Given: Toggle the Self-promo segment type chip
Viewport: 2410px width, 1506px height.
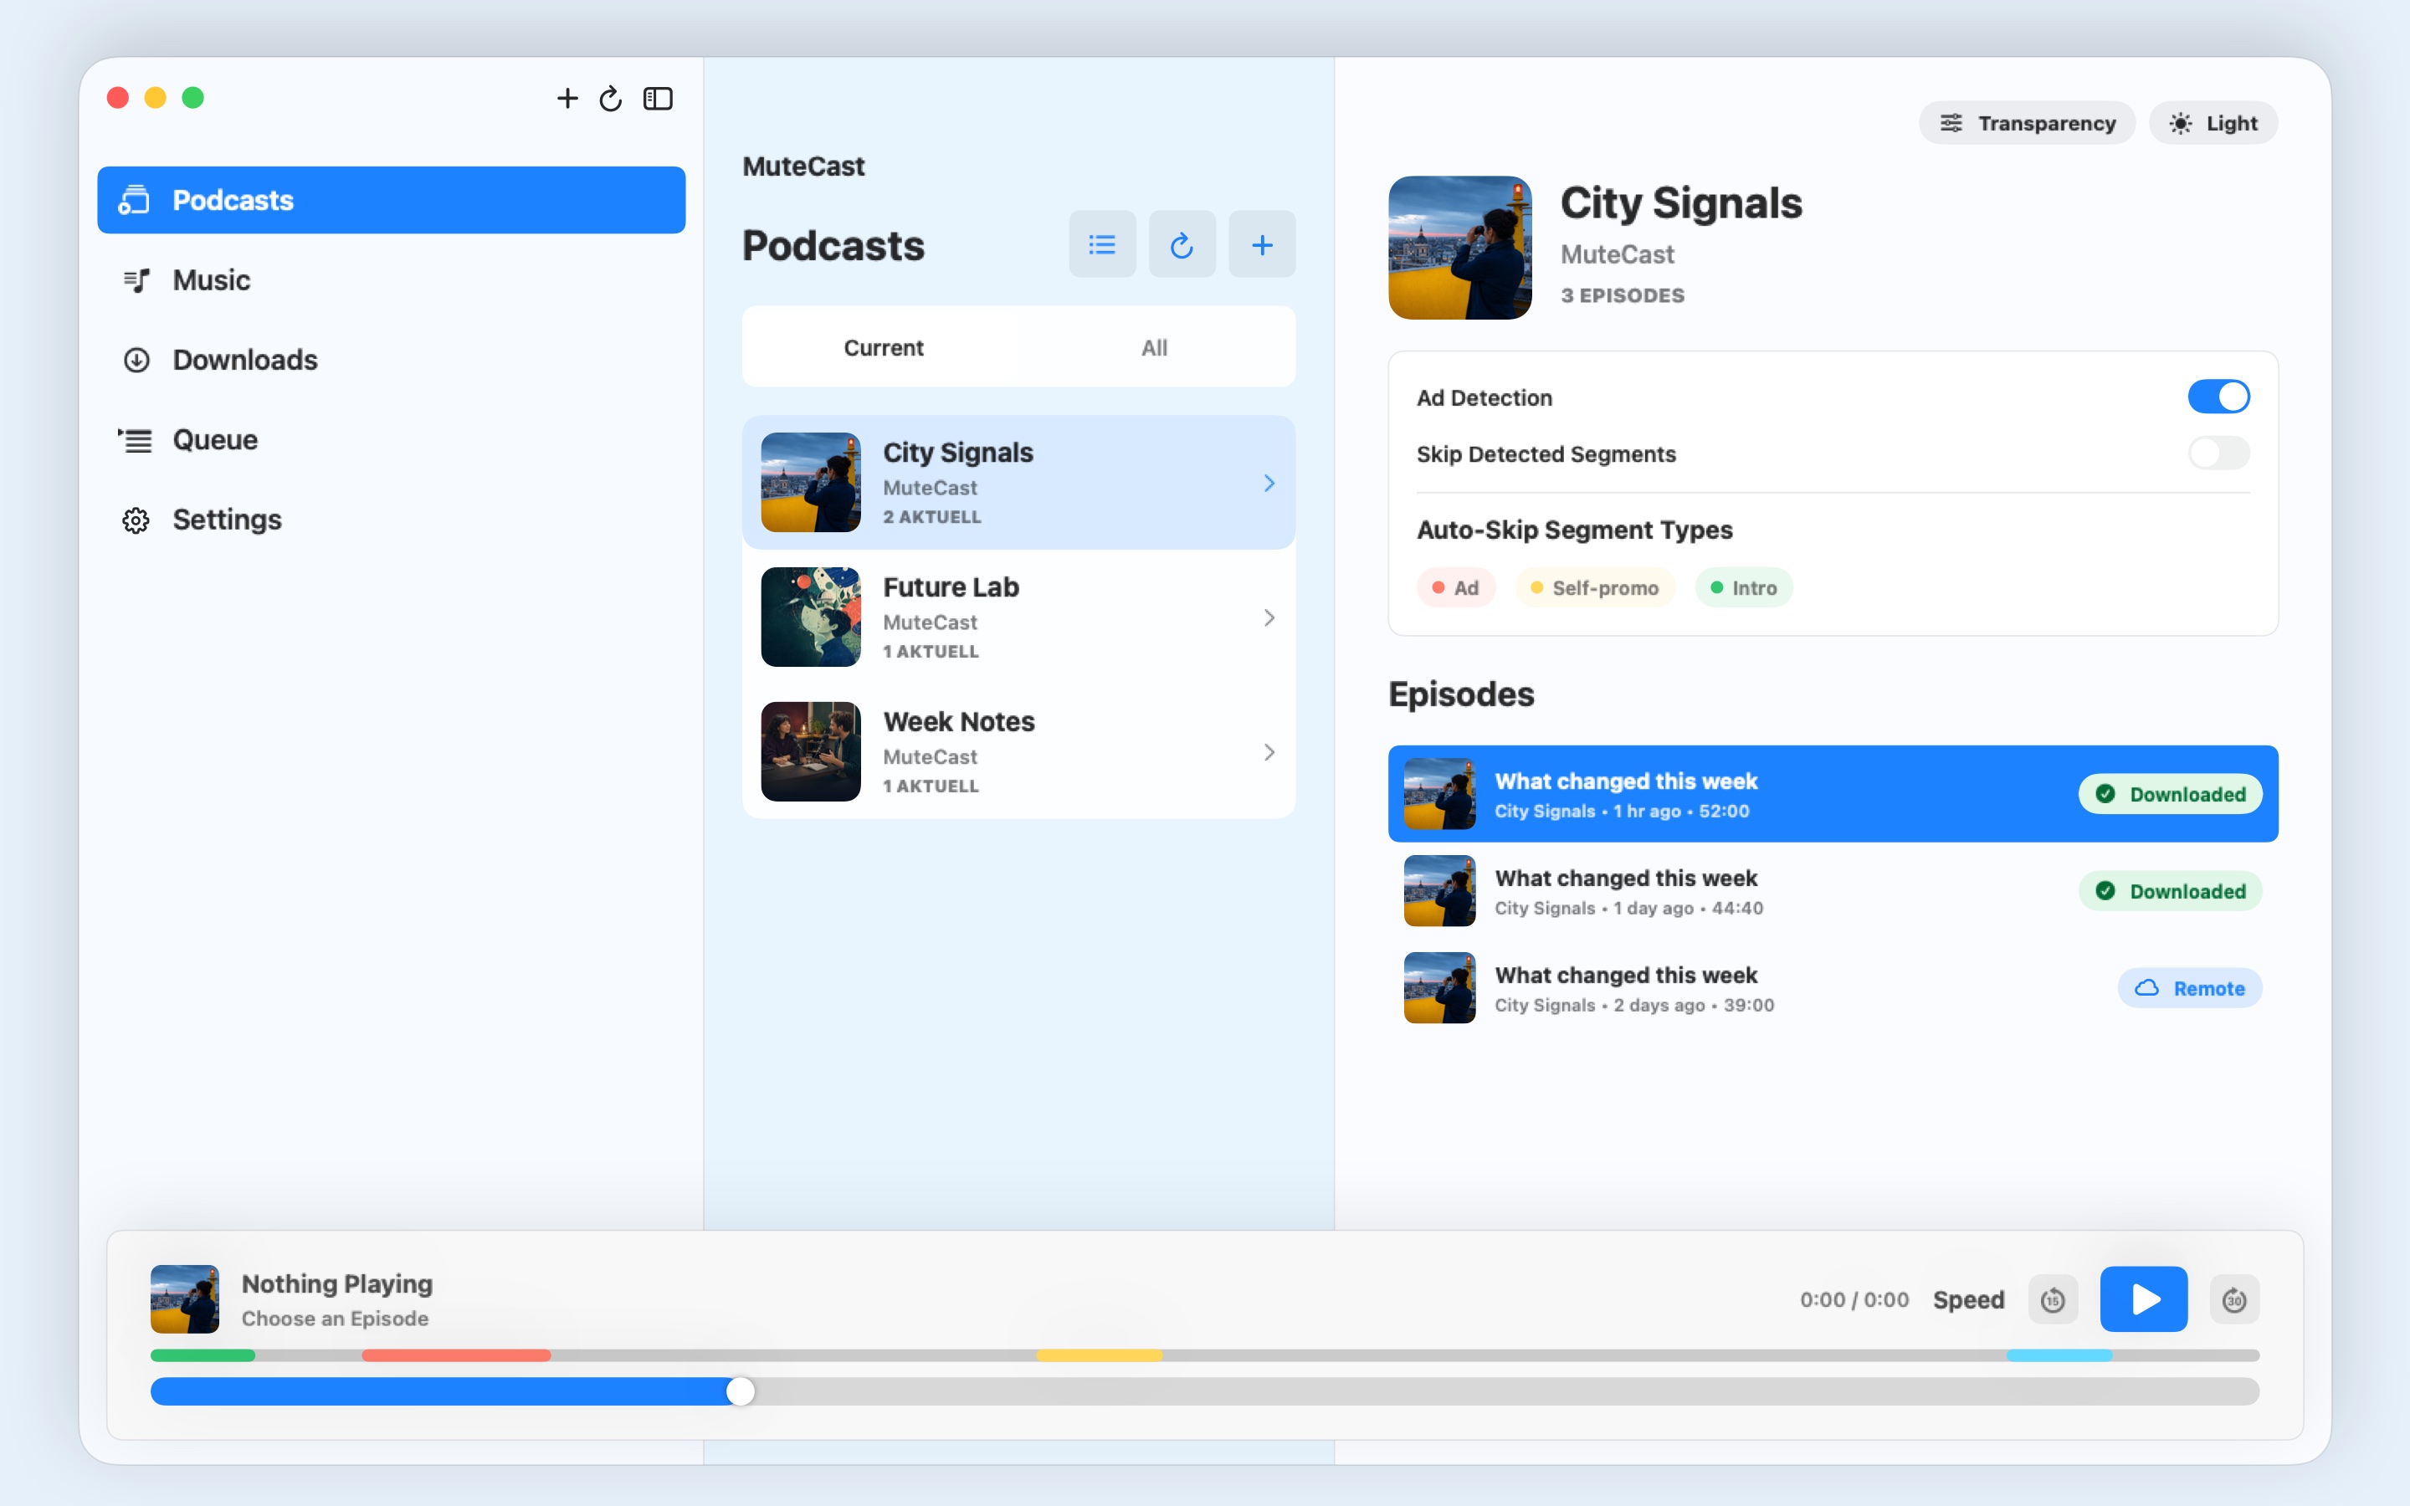Looking at the screenshot, I should point(1596,587).
